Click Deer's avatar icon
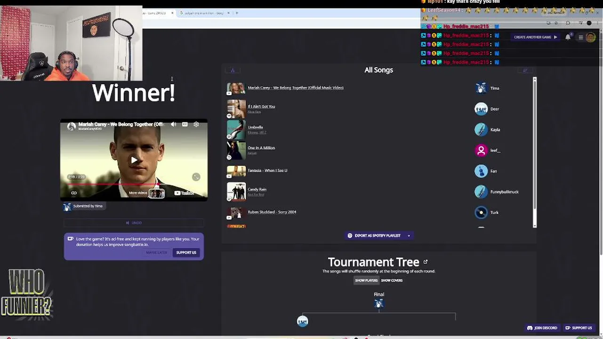The image size is (603, 339). [481, 109]
